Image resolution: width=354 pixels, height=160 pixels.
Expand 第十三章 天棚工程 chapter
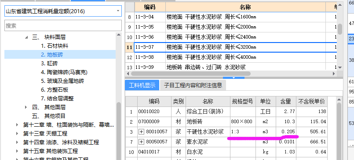click(18, 133)
